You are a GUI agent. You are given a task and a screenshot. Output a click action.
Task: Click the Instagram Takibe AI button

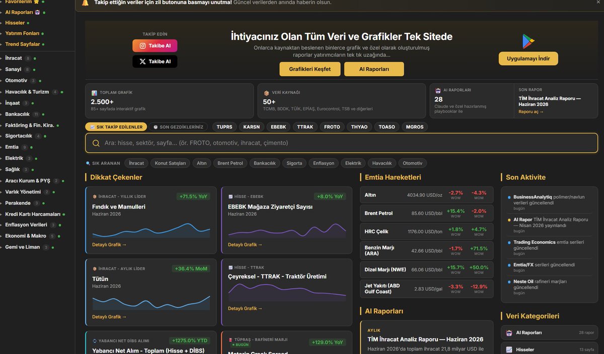[x=155, y=46]
